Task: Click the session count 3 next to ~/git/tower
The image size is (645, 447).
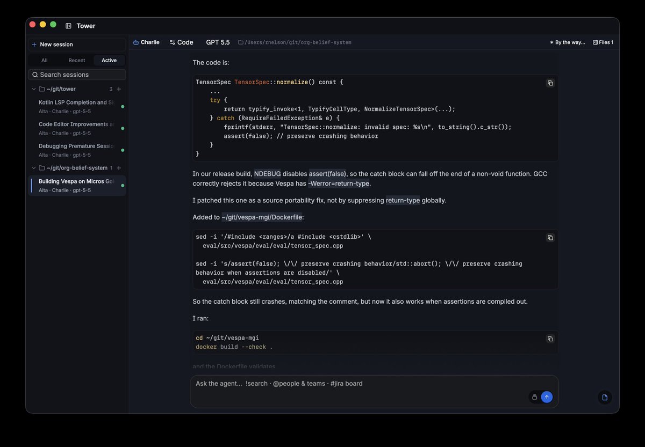Action: pos(111,89)
